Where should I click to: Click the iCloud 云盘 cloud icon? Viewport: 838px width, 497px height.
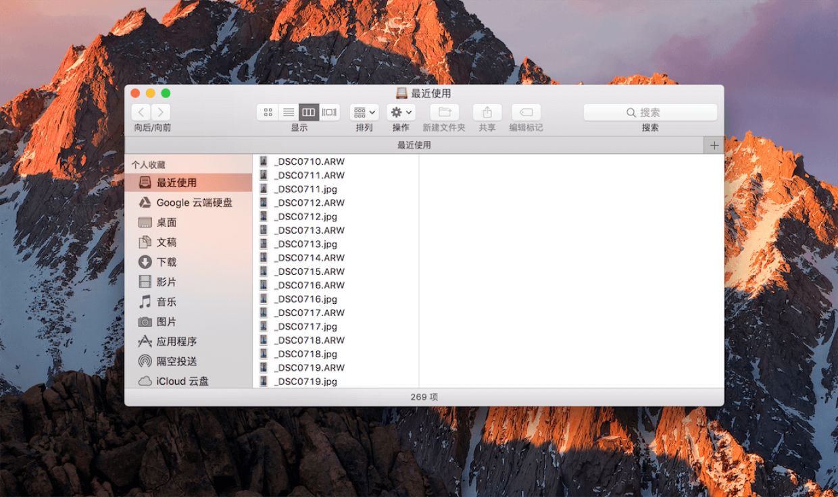coord(145,382)
